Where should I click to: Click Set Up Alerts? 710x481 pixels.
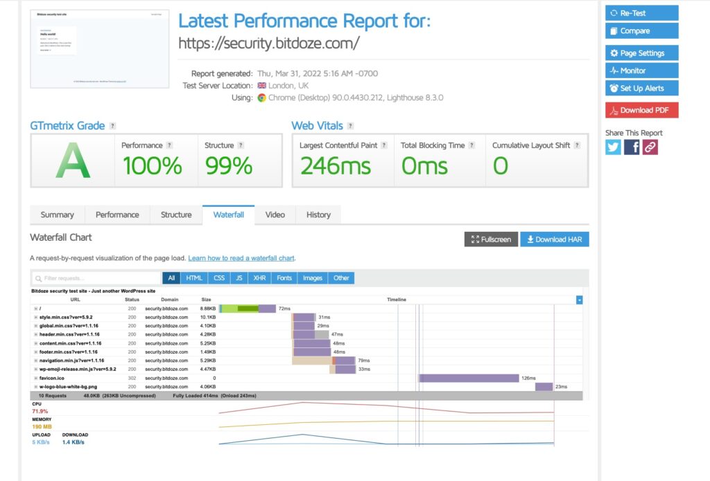641,88
